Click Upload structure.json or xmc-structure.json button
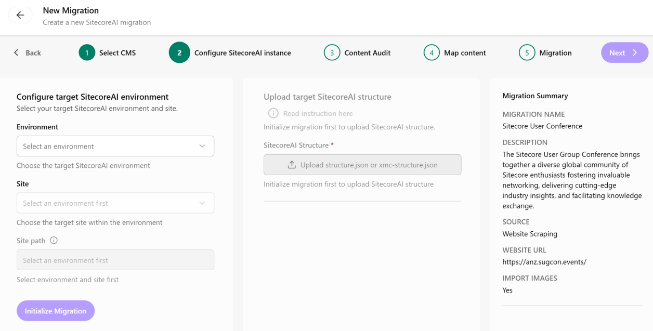This screenshot has height=331, width=653. point(362,165)
